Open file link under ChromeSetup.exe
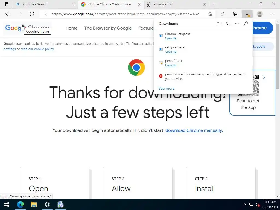 point(171,38)
